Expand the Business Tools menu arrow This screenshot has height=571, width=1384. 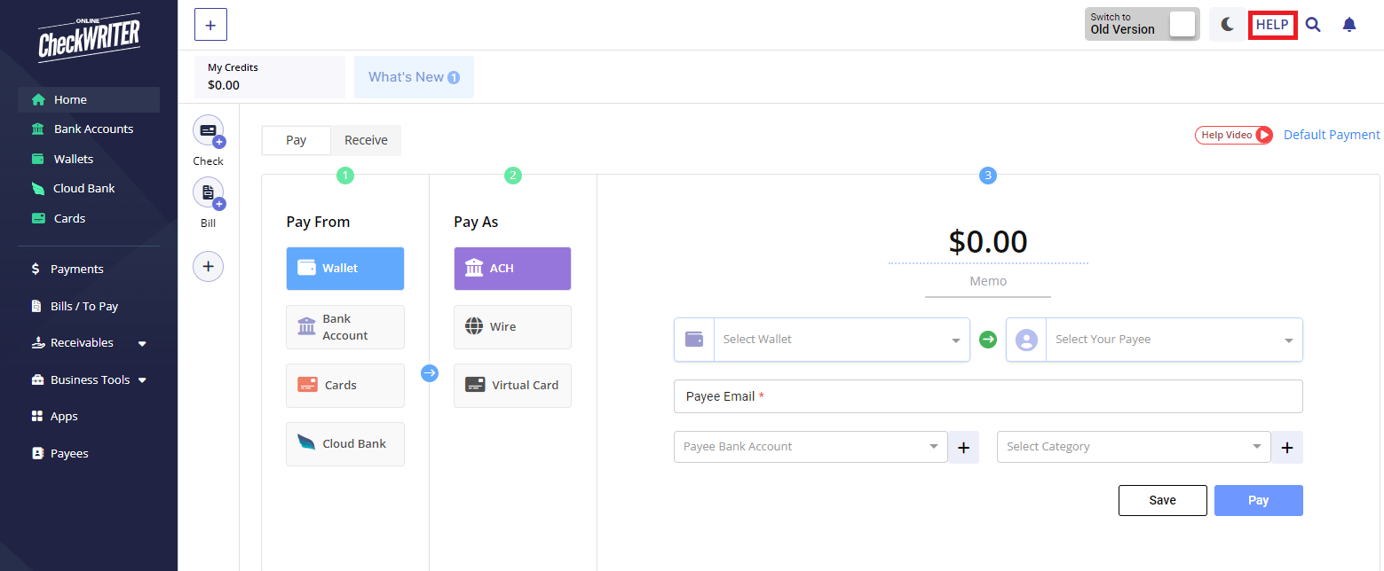pos(142,380)
